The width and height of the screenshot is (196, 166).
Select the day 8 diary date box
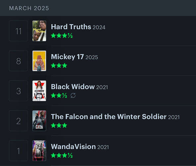pyautogui.click(x=18, y=61)
